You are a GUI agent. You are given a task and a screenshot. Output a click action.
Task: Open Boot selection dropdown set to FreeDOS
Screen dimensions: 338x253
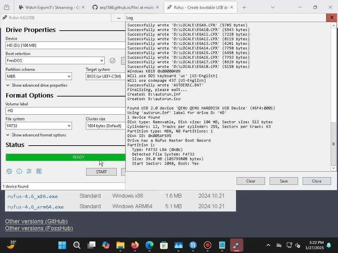(55, 61)
